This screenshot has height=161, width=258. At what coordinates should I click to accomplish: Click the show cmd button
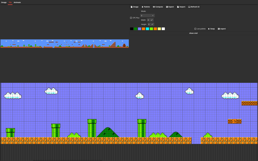[x=193, y=33]
